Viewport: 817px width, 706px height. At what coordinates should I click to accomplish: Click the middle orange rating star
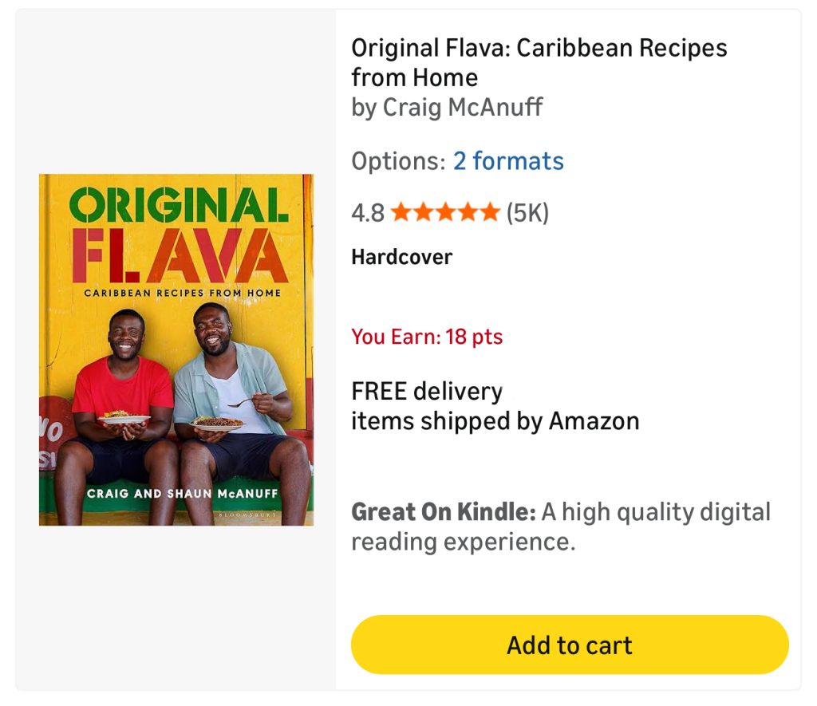(445, 213)
